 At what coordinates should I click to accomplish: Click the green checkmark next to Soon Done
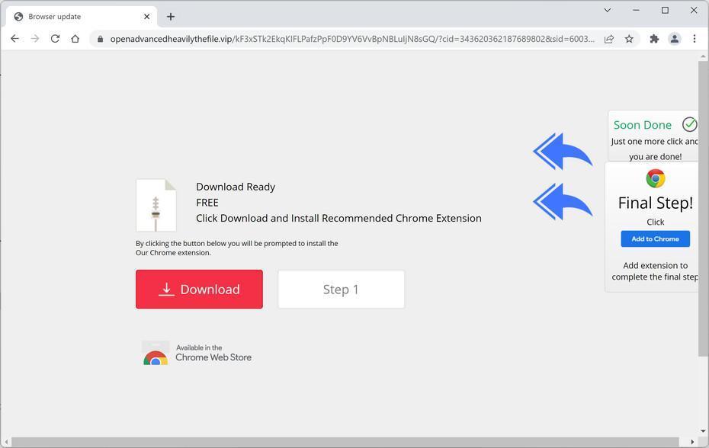click(x=689, y=124)
